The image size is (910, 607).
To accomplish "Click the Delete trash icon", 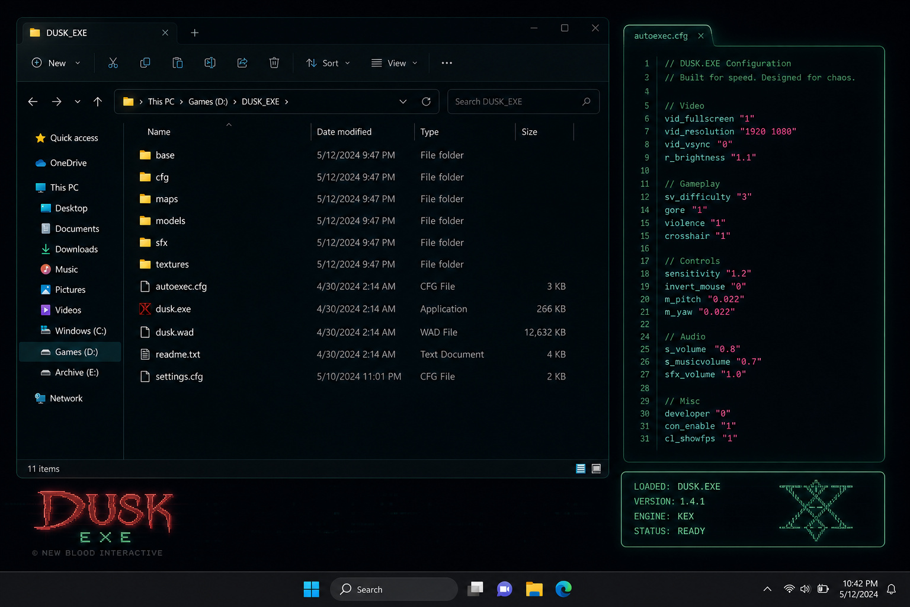I will 274,63.
